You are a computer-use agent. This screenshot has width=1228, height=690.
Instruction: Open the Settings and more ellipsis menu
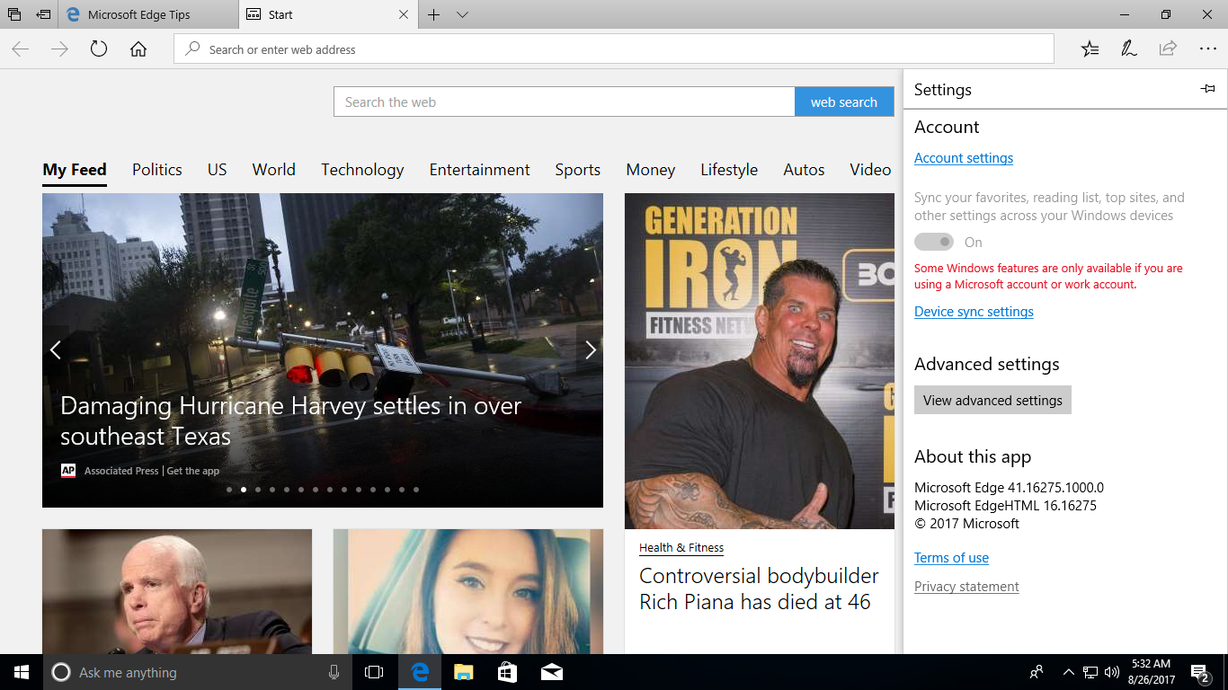[1207, 49]
